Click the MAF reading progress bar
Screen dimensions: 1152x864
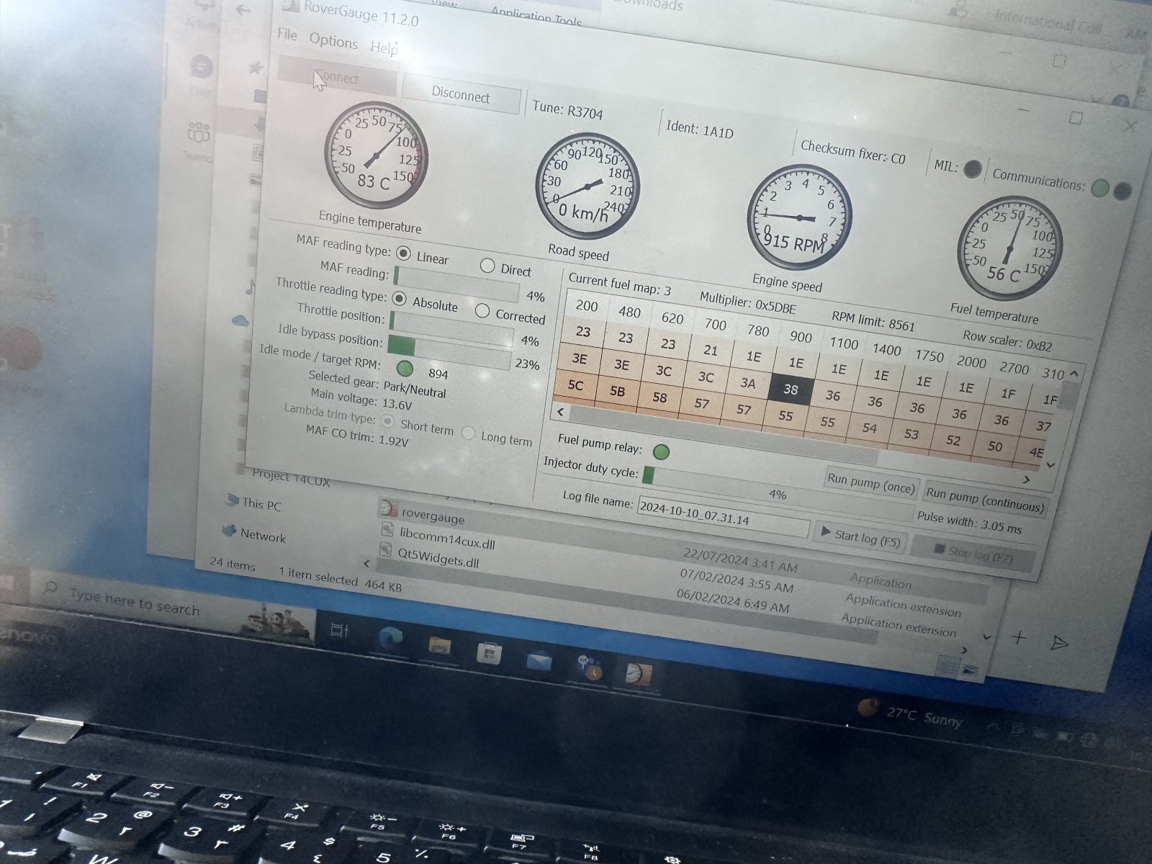[456, 284]
